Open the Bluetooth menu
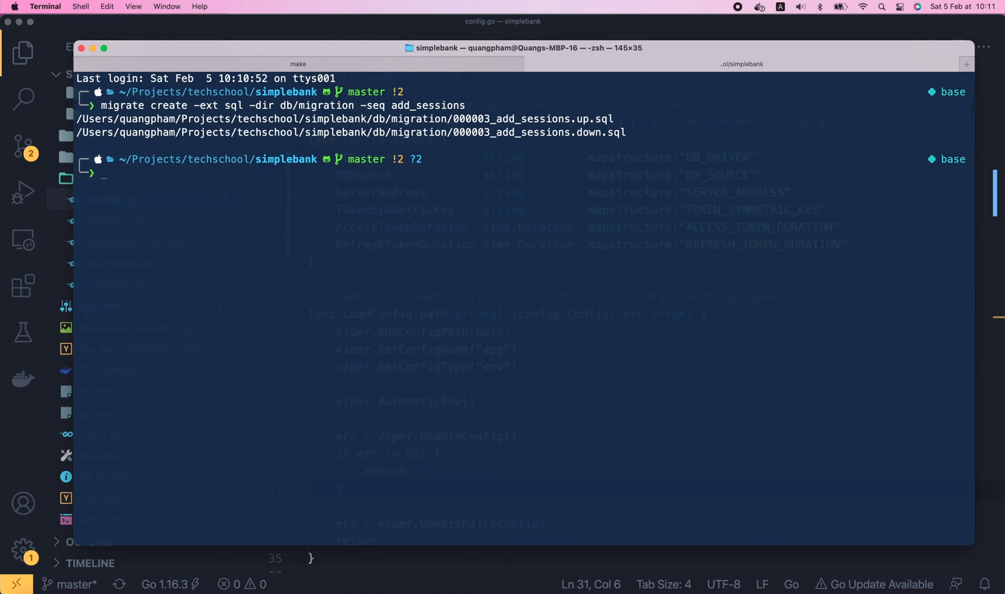The image size is (1005, 594). point(820,7)
